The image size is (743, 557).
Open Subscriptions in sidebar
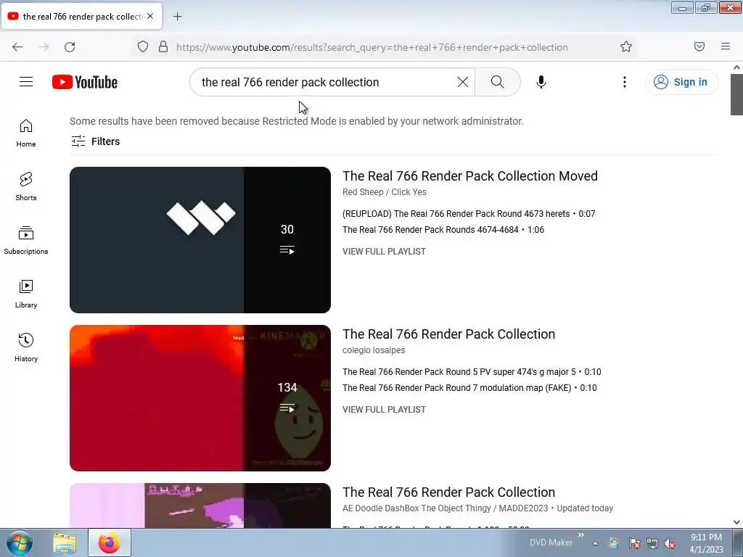click(x=26, y=241)
